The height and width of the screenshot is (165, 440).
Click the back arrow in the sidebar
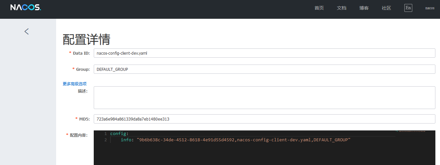click(x=27, y=32)
